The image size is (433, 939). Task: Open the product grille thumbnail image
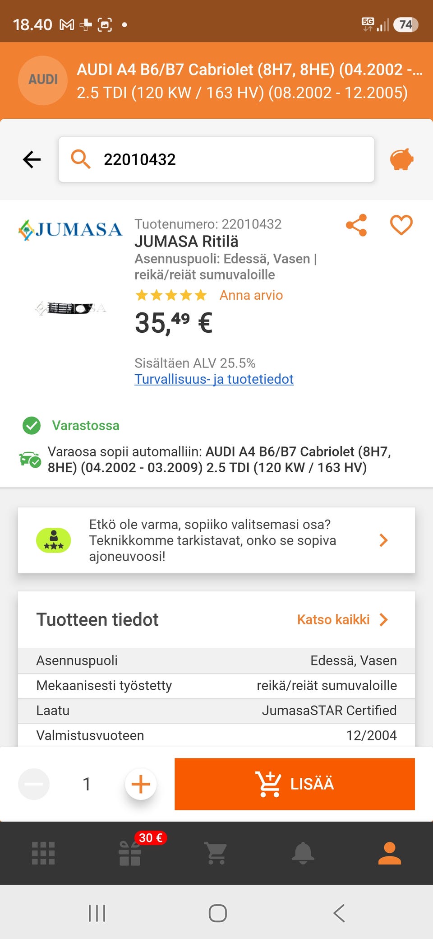tap(70, 308)
